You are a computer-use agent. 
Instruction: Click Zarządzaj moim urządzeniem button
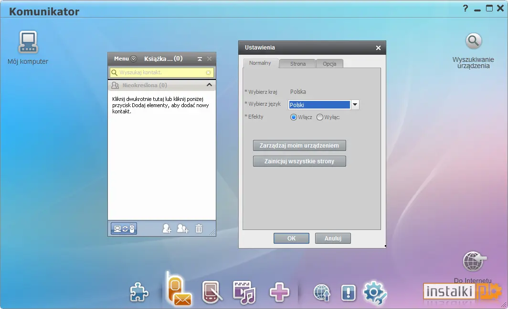point(299,145)
